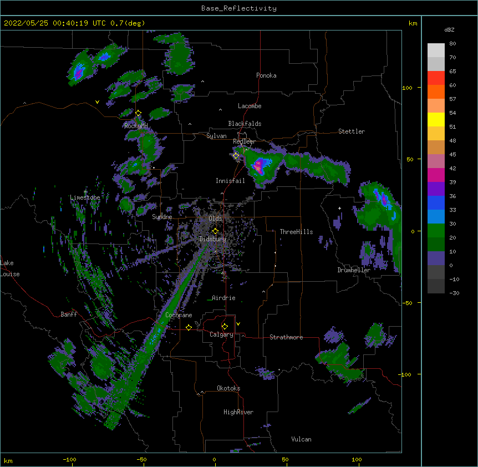Click the 48 value in the dBZ legend

[452, 141]
